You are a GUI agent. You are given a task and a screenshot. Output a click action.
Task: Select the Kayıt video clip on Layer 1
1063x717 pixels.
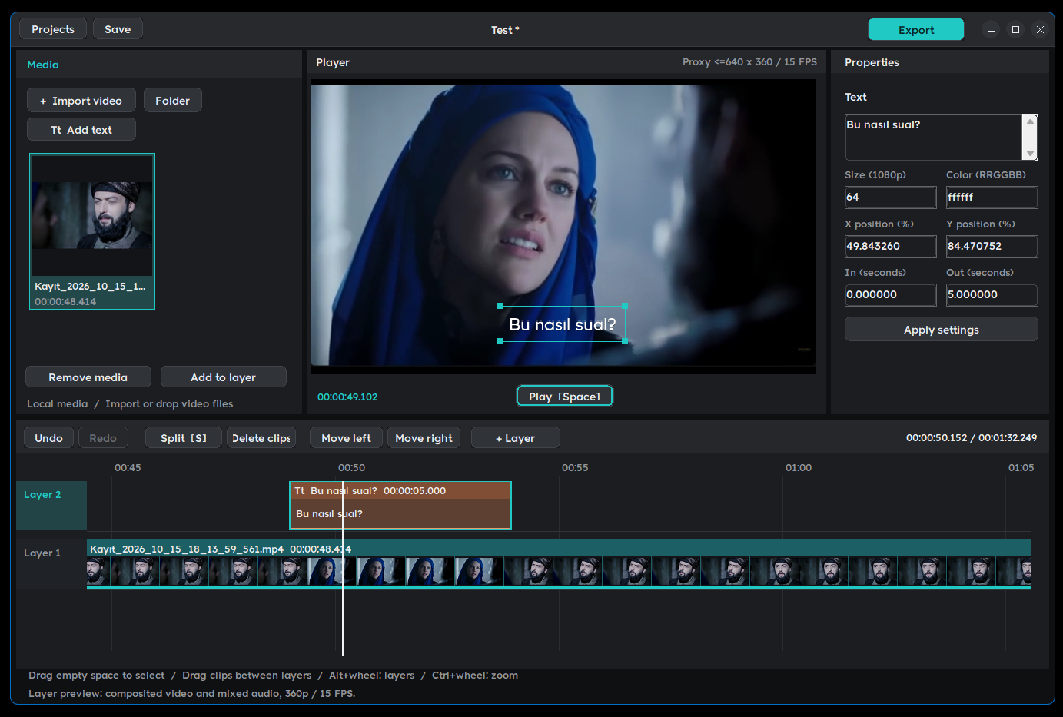(x=559, y=564)
